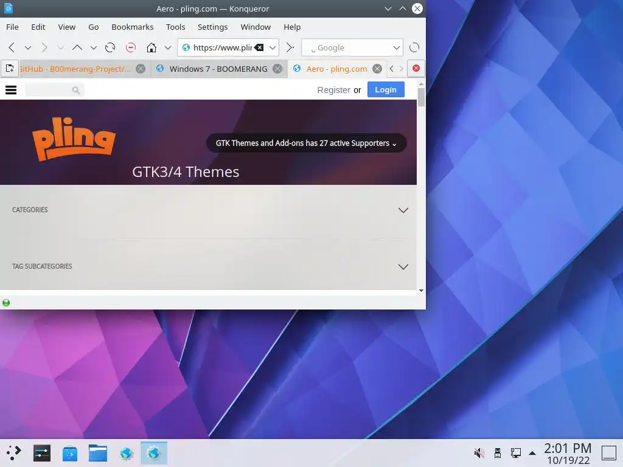Image resolution: width=623 pixels, height=467 pixels.
Task: Expand the location bar URL history
Action: 273,47
